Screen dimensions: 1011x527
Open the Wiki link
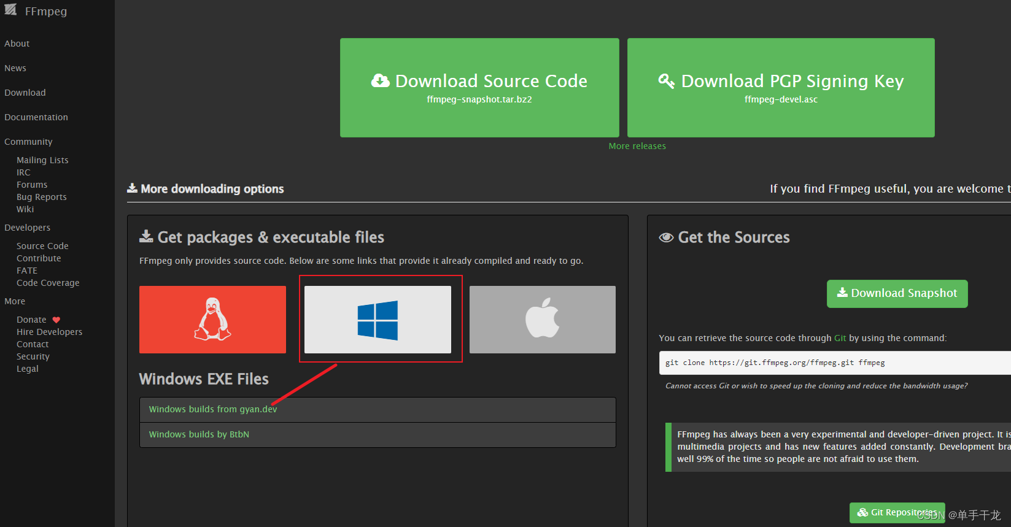pyautogui.click(x=25, y=209)
